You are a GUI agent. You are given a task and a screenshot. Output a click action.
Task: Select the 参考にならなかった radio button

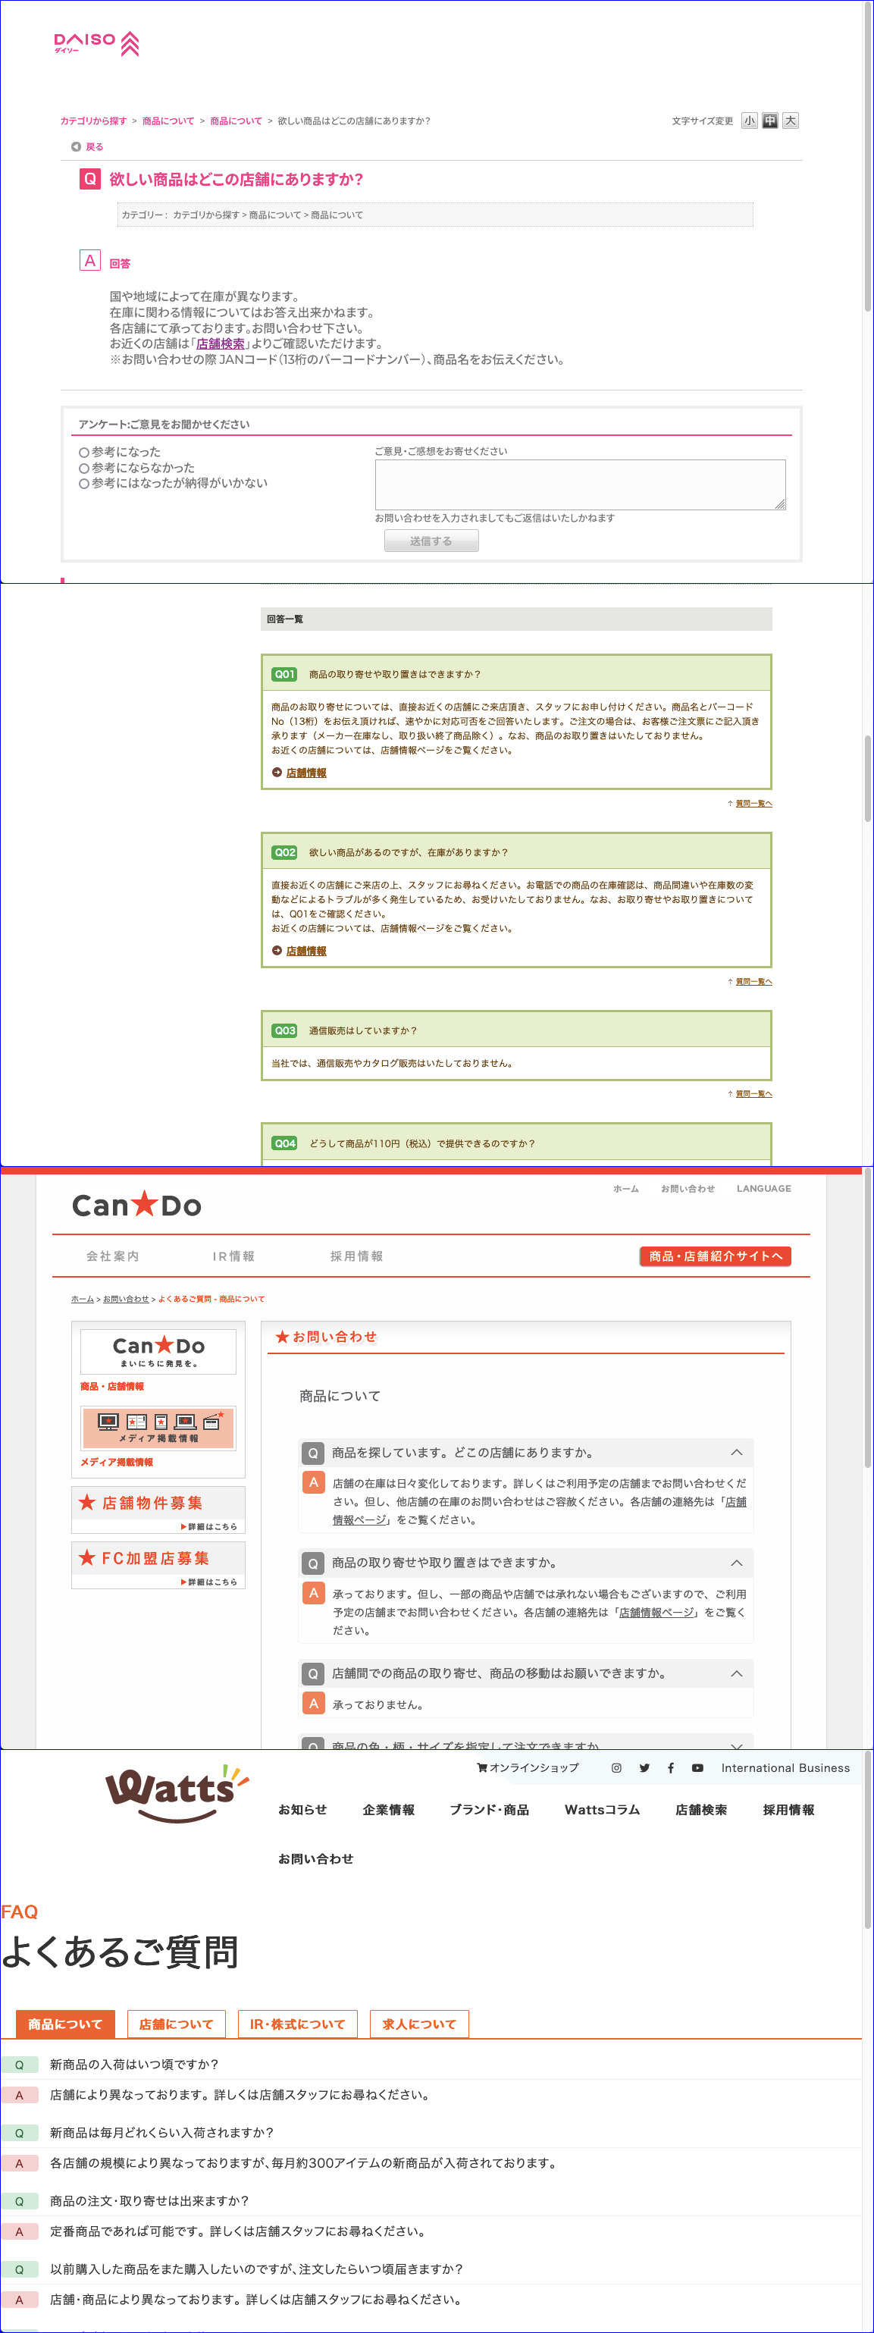(84, 469)
